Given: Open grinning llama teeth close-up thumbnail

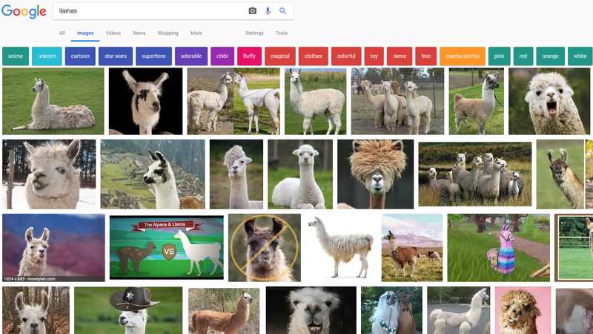Looking at the screenshot, I should click(x=311, y=310).
